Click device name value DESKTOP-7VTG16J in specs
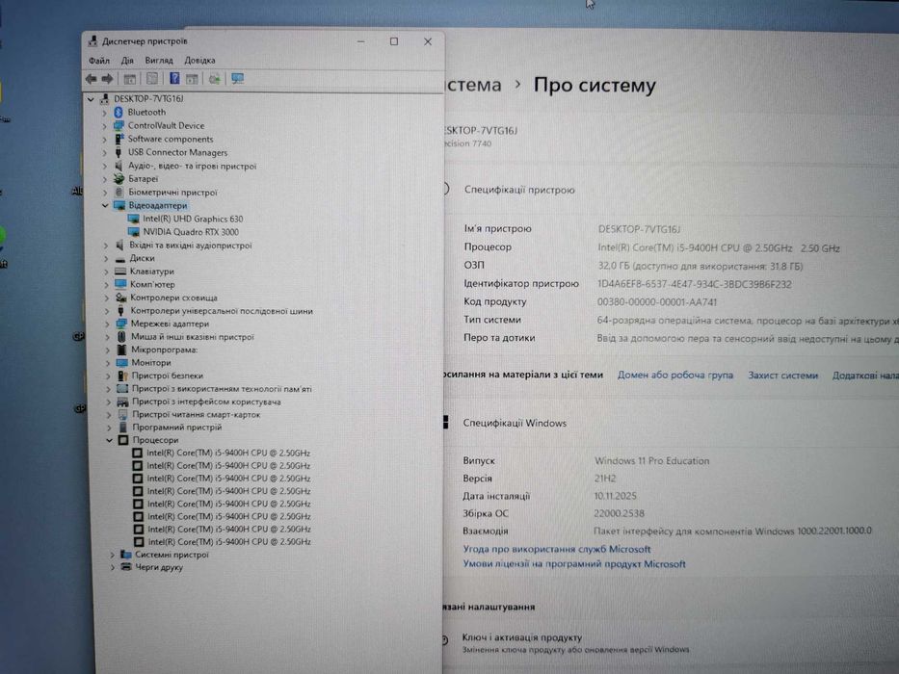The width and height of the screenshot is (899, 674). point(639,229)
